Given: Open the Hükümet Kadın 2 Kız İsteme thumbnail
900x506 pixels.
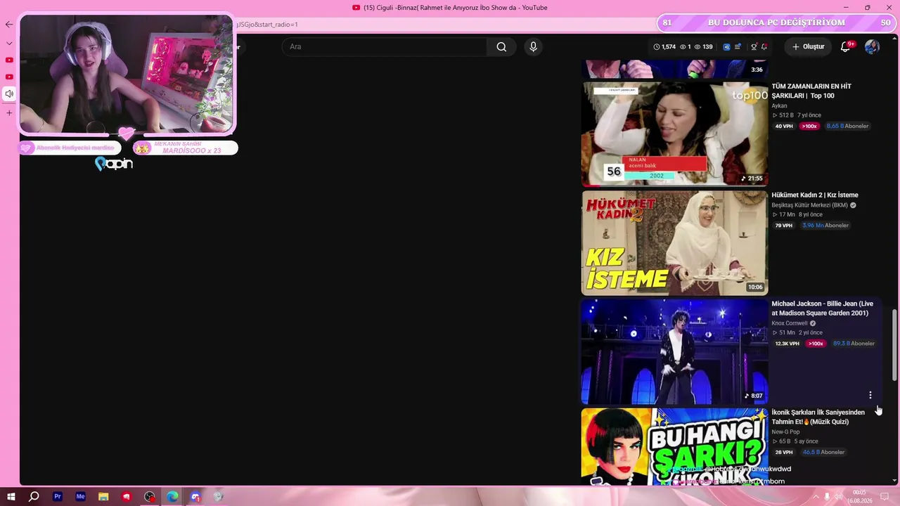Looking at the screenshot, I should [674, 243].
